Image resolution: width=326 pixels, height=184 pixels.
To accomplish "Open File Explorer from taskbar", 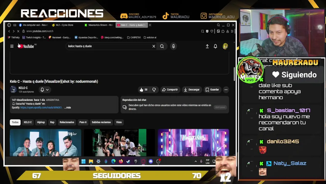I will click(91, 161).
